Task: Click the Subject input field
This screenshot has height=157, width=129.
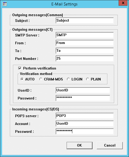Action: 85,20
